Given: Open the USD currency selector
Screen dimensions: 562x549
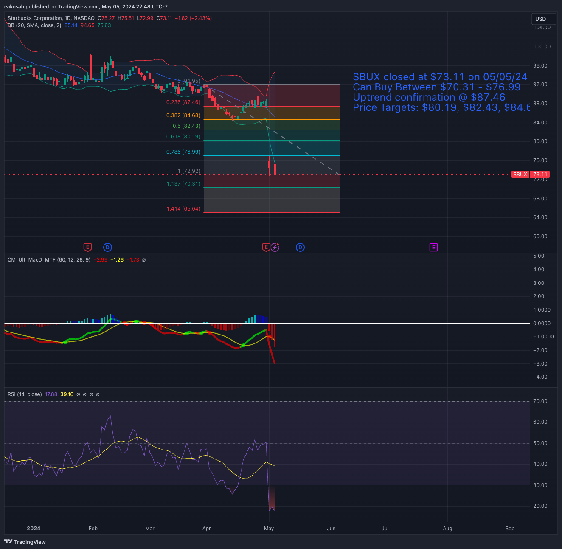Looking at the screenshot, I should pyautogui.click(x=543, y=19).
